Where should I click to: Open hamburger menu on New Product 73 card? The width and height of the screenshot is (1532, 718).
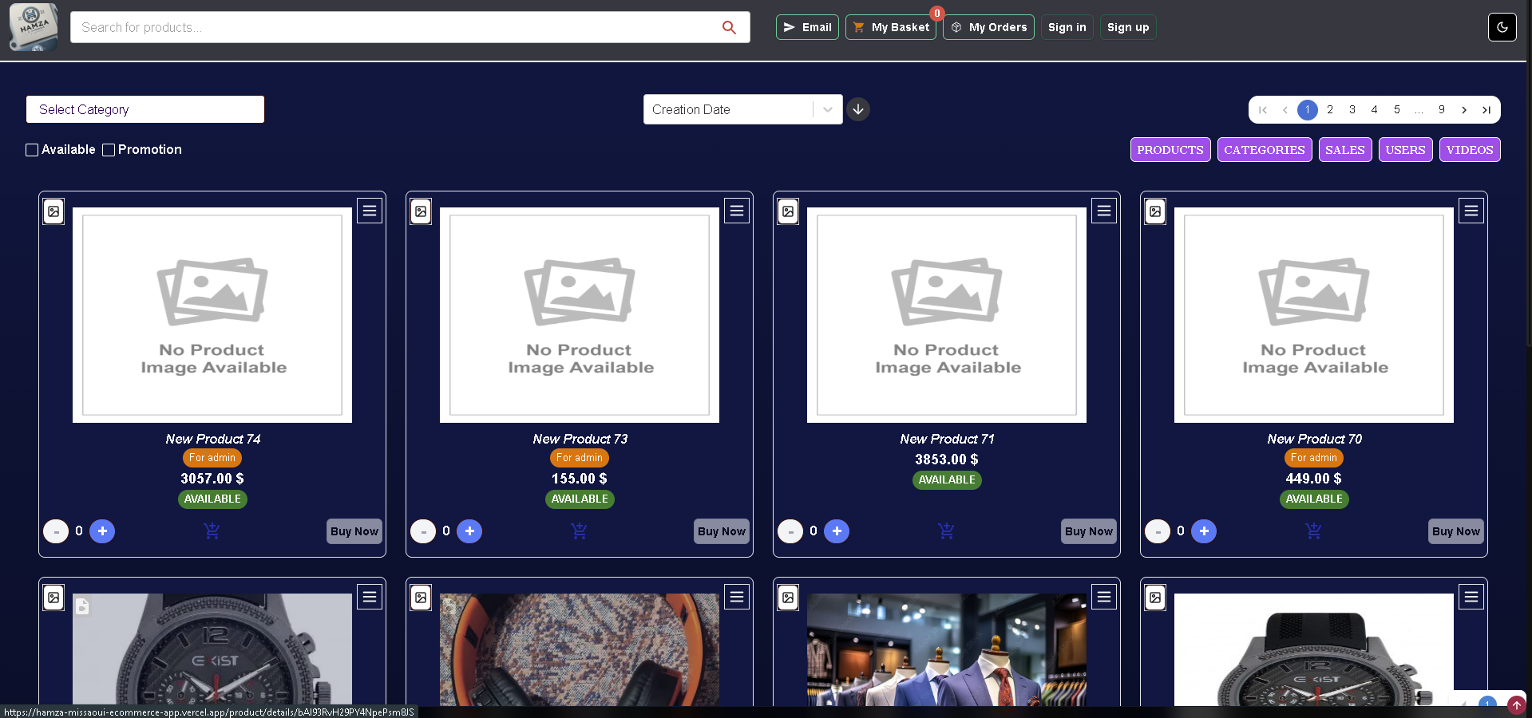(x=737, y=211)
